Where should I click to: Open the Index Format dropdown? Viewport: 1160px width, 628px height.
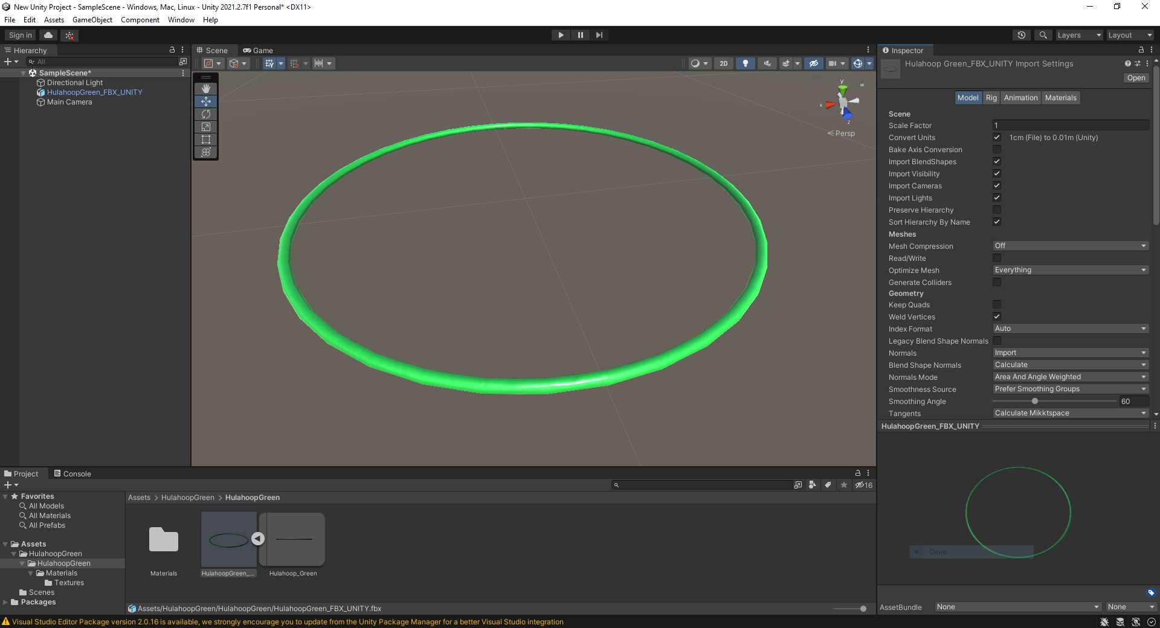pyautogui.click(x=1071, y=328)
